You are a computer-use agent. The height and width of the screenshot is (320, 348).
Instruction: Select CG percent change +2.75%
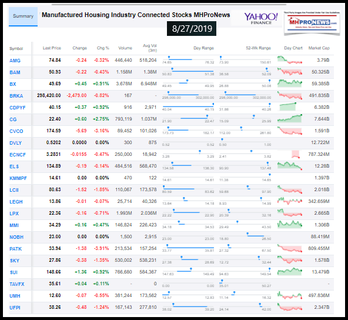point(101,119)
